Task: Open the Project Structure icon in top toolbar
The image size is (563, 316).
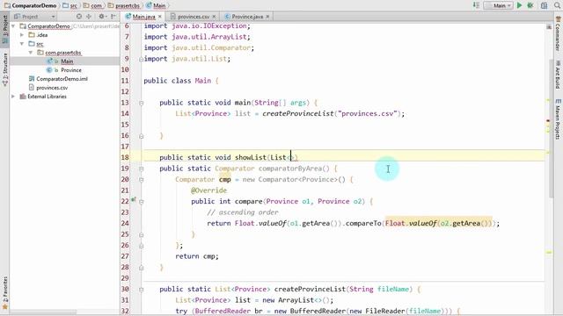Action: (x=544, y=5)
